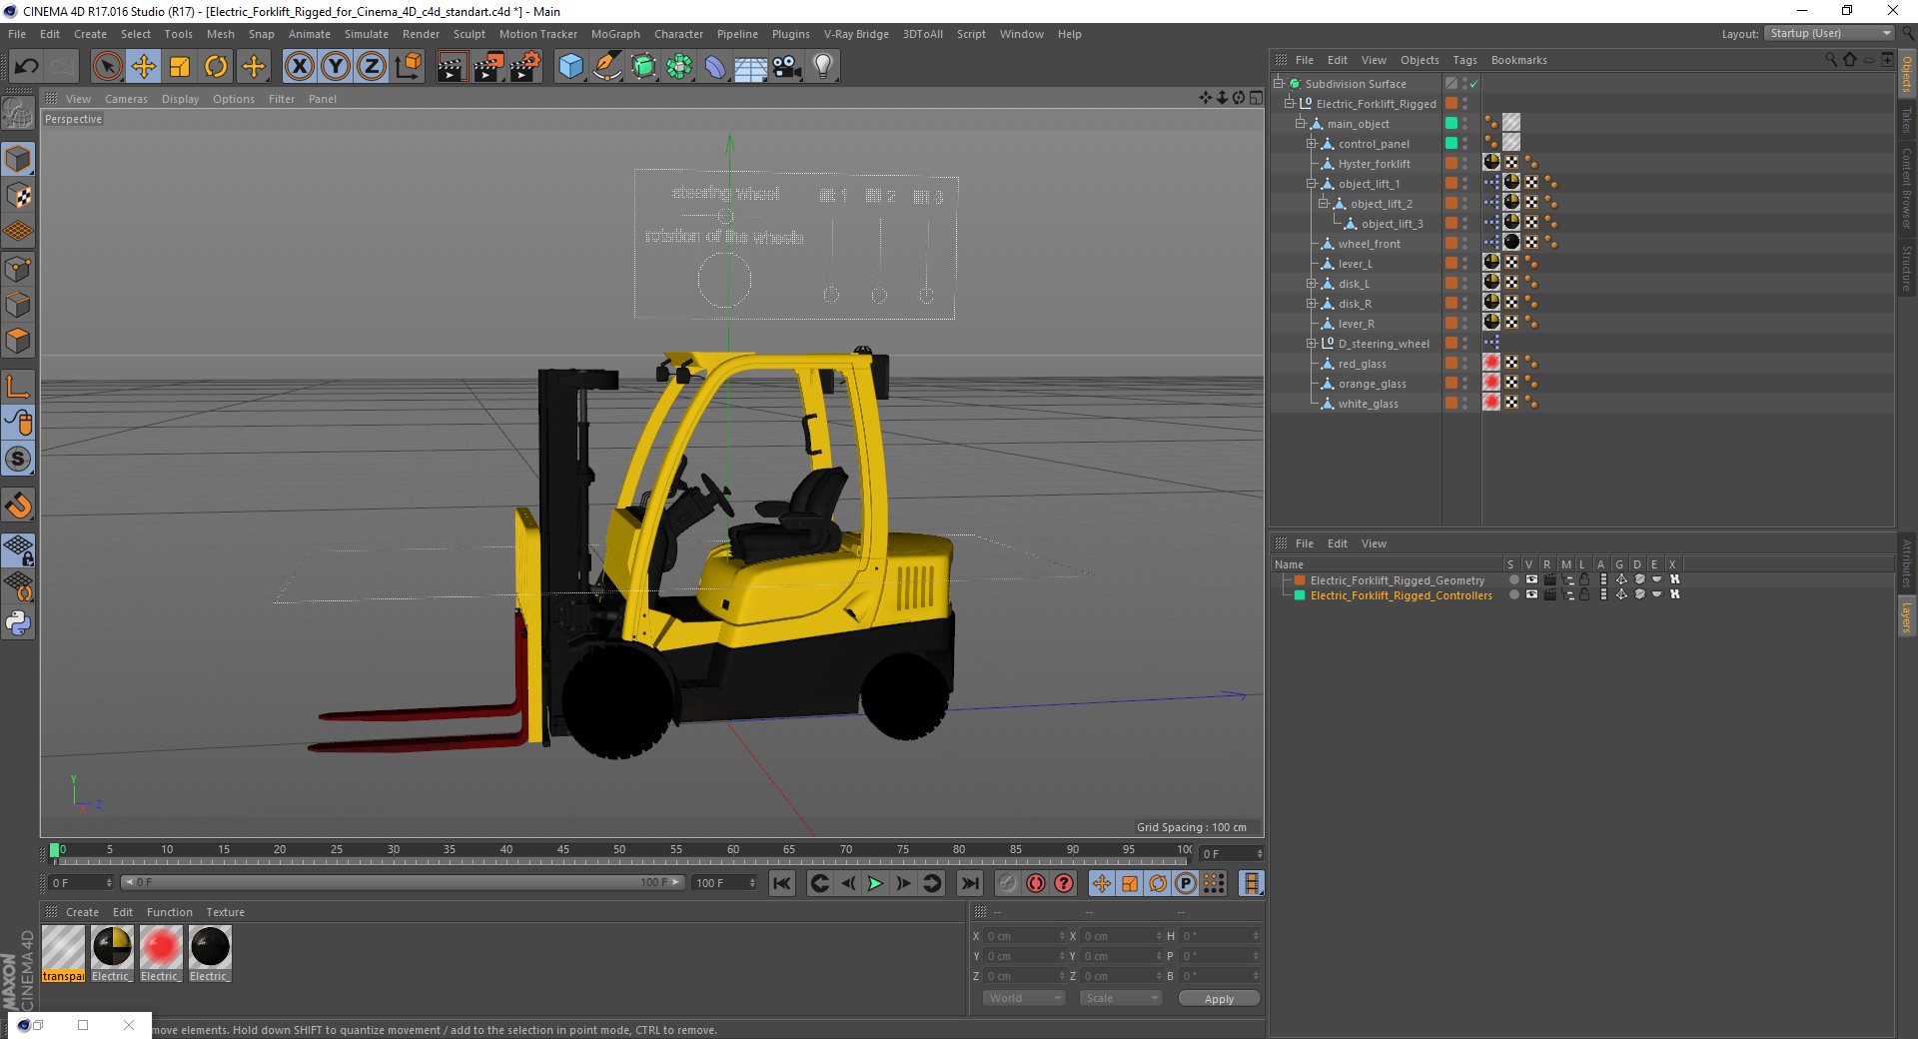Expand the D_steering_wheel node
Viewport: 1918px width, 1039px height.
1312,344
